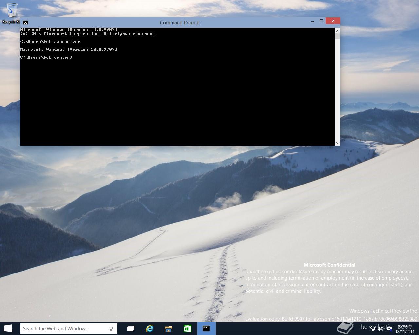This screenshot has height=335, width=419.
Task: Minimize the Command Prompt window
Action: (313, 21)
